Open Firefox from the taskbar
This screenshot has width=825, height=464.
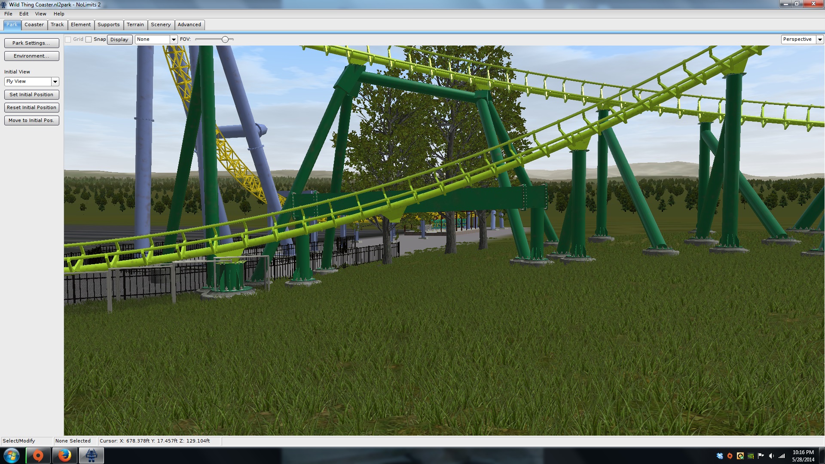point(65,455)
